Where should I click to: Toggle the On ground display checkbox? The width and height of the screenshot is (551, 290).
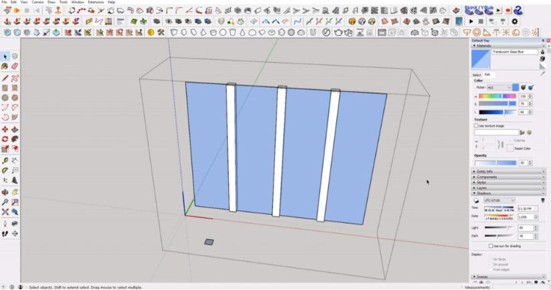[x=491, y=265]
